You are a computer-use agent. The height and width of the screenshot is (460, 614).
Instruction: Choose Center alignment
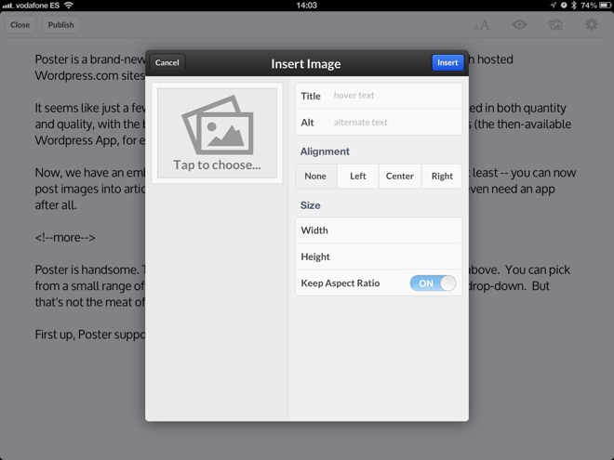[x=399, y=176]
